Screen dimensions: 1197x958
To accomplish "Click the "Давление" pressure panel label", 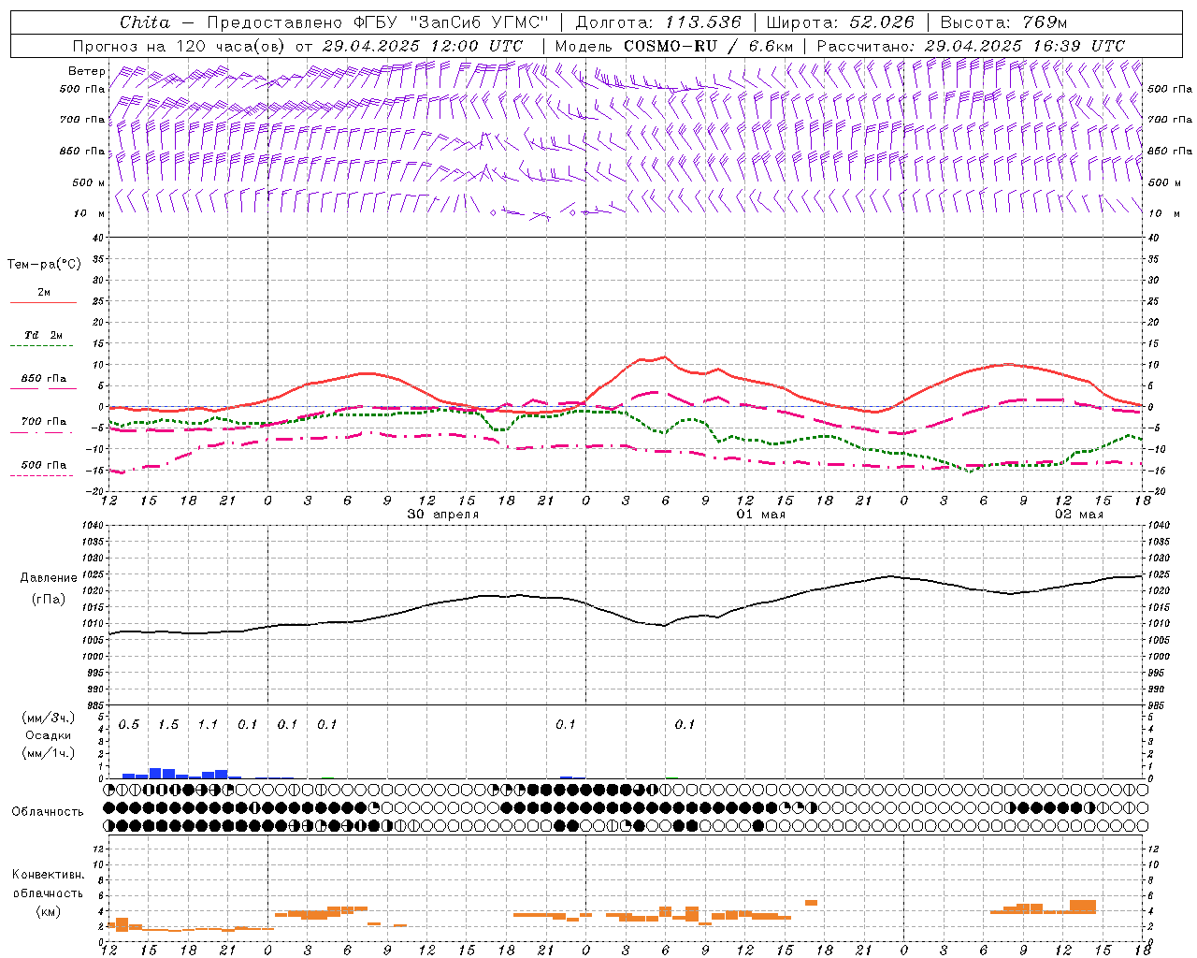I will click(x=49, y=578).
